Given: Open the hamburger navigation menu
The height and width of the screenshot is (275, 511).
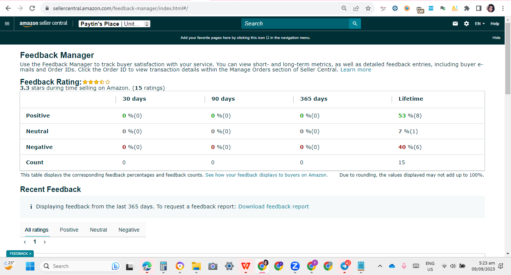Looking at the screenshot, I should click(x=7, y=24).
